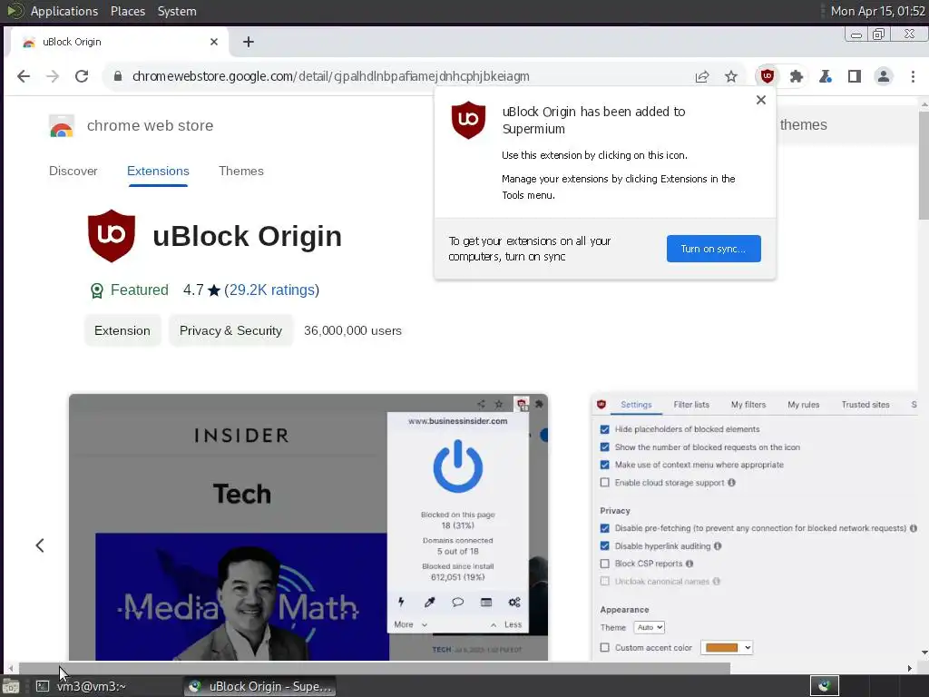Click the vertical scrollbar thumb

coord(924,165)
